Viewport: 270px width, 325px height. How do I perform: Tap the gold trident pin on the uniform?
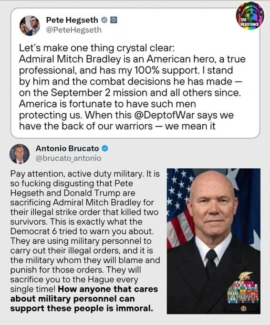pyautogui.click(x=245, y=277)
